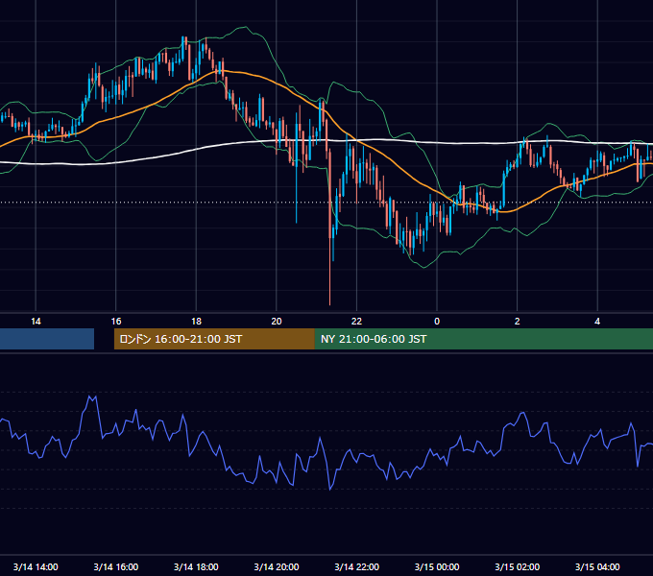Image resolution: width=653 pixels, height=576 pixels.
Task: Click the 3/14 18:00 date label
Action: pyautogui.click(x=196, y=566)
